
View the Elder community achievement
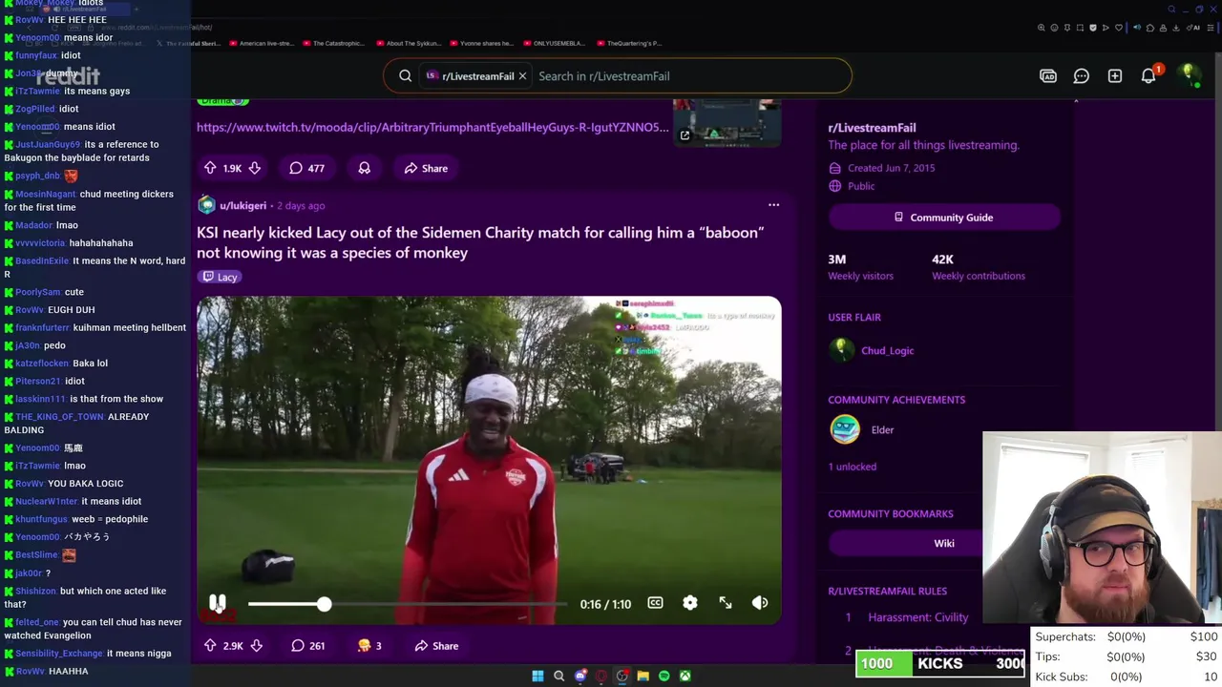(x=862, y=429)
